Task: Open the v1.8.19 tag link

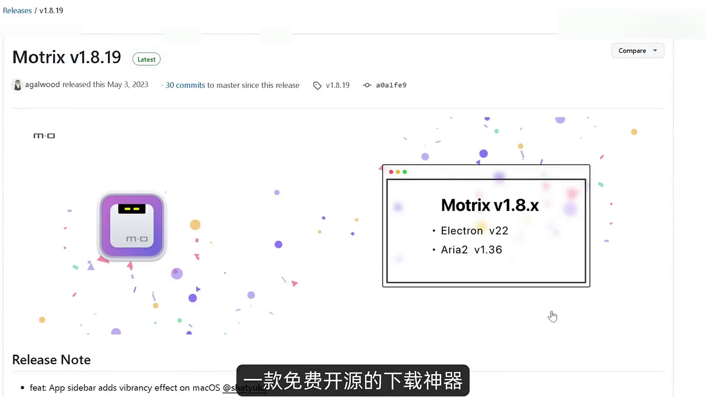Action: [338, 85]
